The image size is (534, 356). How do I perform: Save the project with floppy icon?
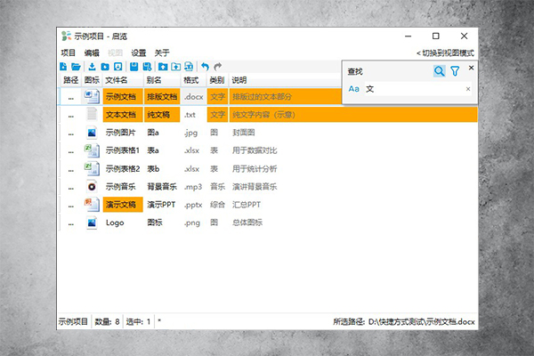pyautogui.click(x=133, y=67)
